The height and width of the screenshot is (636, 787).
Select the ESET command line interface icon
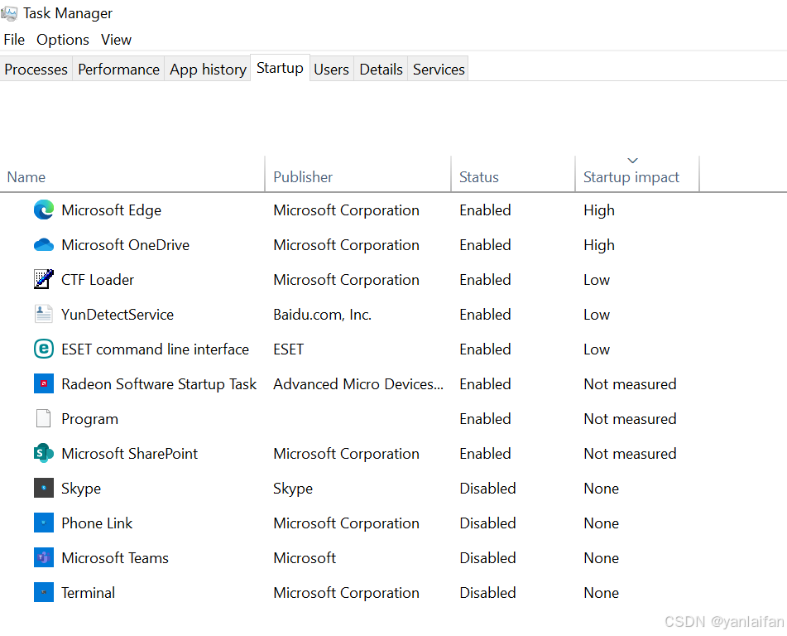pyautogui.click(x=44, y=349)
